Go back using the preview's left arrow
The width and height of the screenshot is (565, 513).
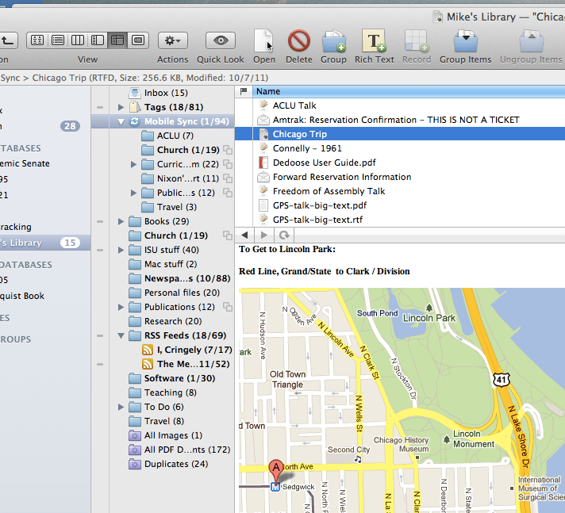click(245, 235)
